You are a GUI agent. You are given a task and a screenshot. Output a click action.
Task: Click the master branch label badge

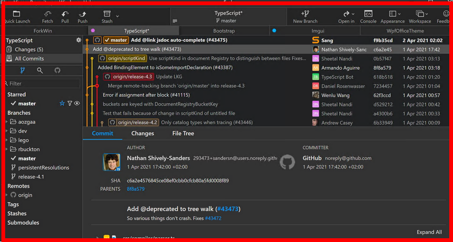click(x=116, y=40)
